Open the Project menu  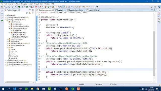(36, 4)
